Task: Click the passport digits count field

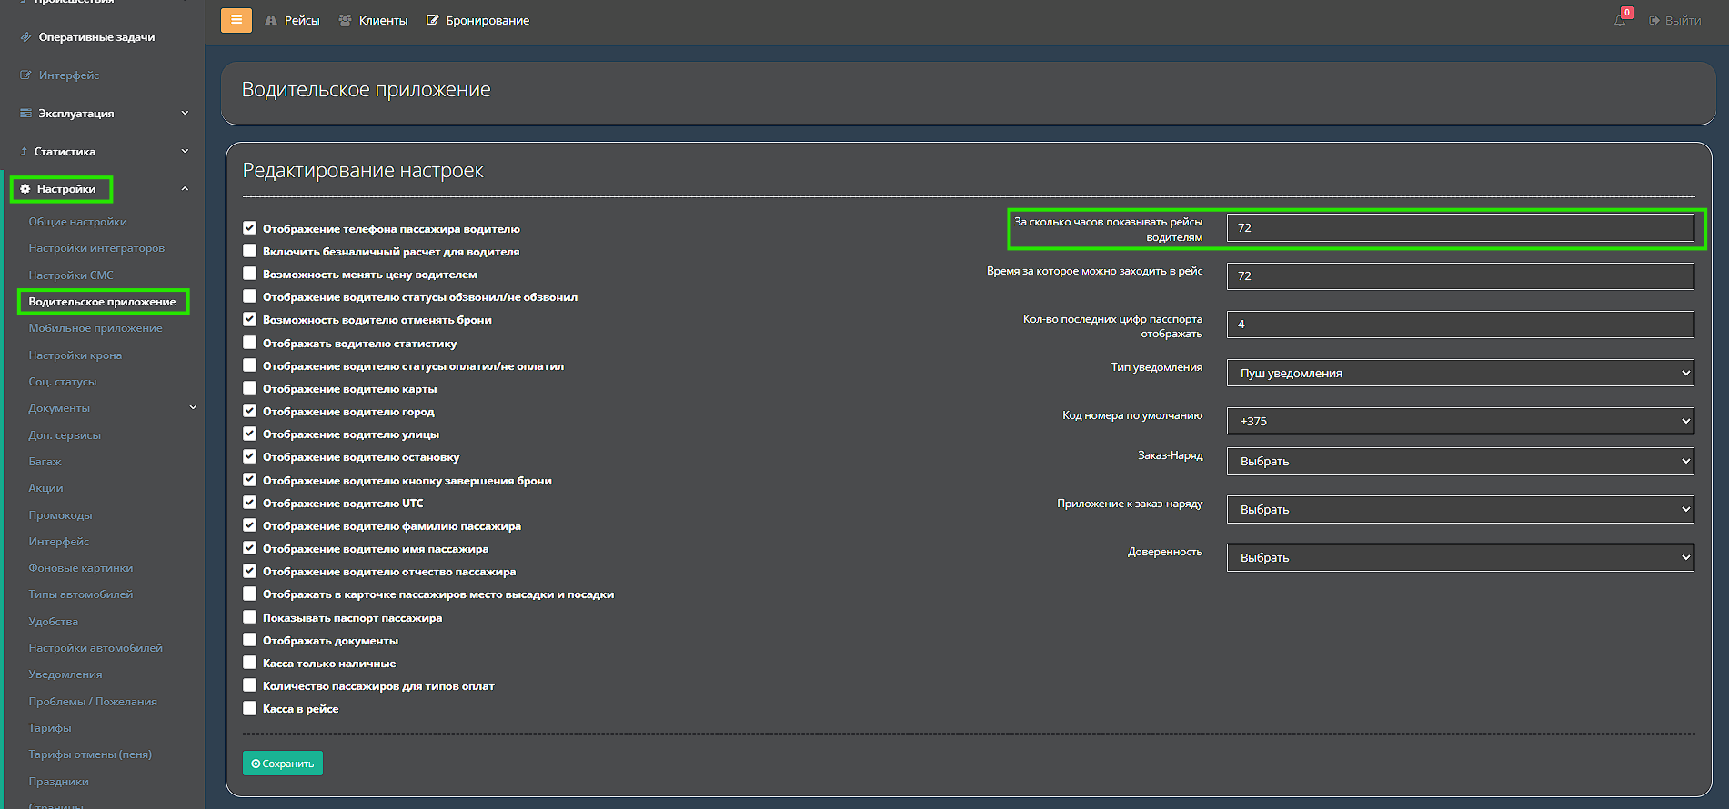Action: [1460, 325]
